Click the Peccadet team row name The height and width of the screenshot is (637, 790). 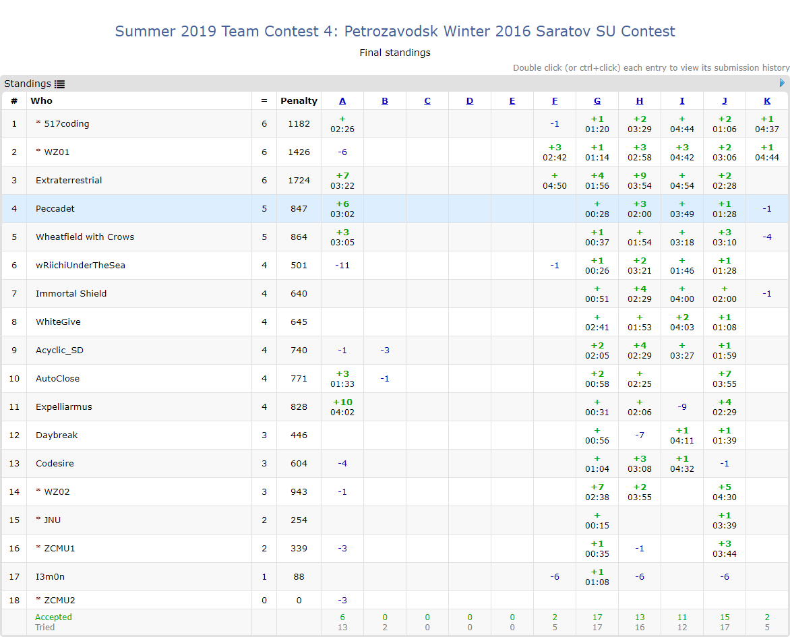(x=55, y=209)
